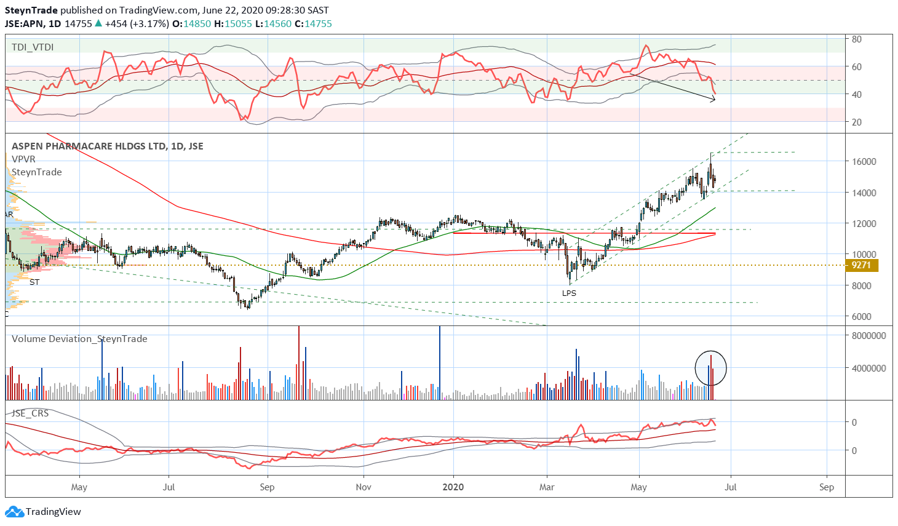Click the 1D timeframe label in header
898x526 pixels.
[55, 24]
